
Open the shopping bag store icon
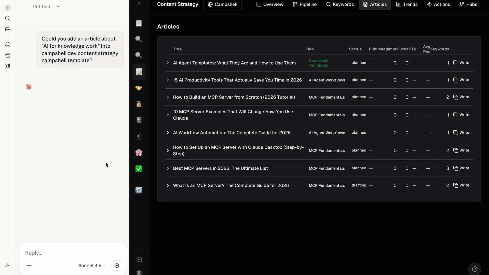(139, 259)
